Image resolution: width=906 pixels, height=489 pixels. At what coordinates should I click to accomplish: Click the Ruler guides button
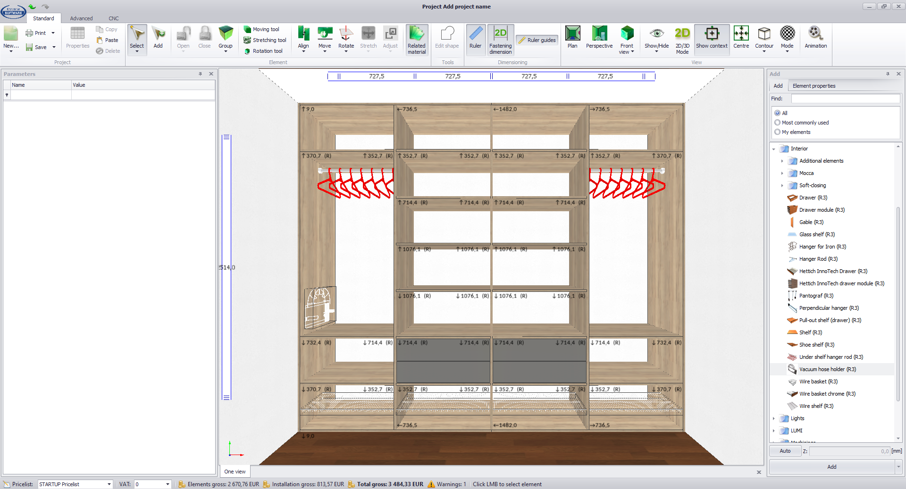[x=537, y=40]
